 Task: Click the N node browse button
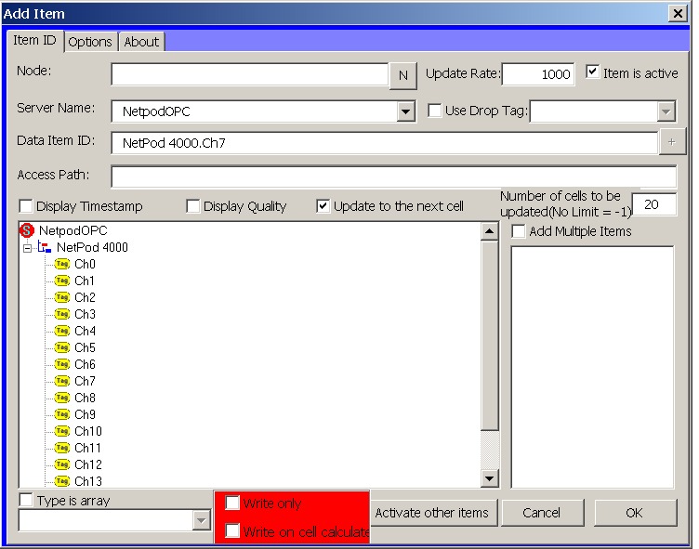[x=403, y=75]
